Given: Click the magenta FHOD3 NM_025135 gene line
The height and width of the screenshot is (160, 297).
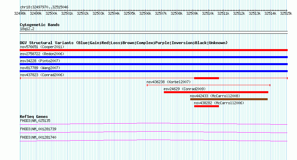Looking at the screenshot, I should pyautogui.click(x=154, y=124).
